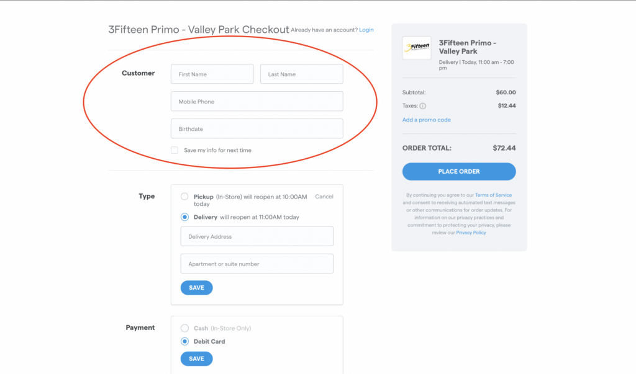This screenshot has width=636, height=374.
Task: Select the Delivery radio button
Action: pyautogui.click(x=184, y=217)
